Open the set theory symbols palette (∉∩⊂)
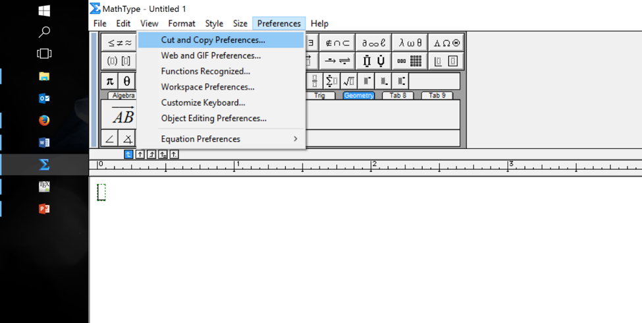 (337, 43)
